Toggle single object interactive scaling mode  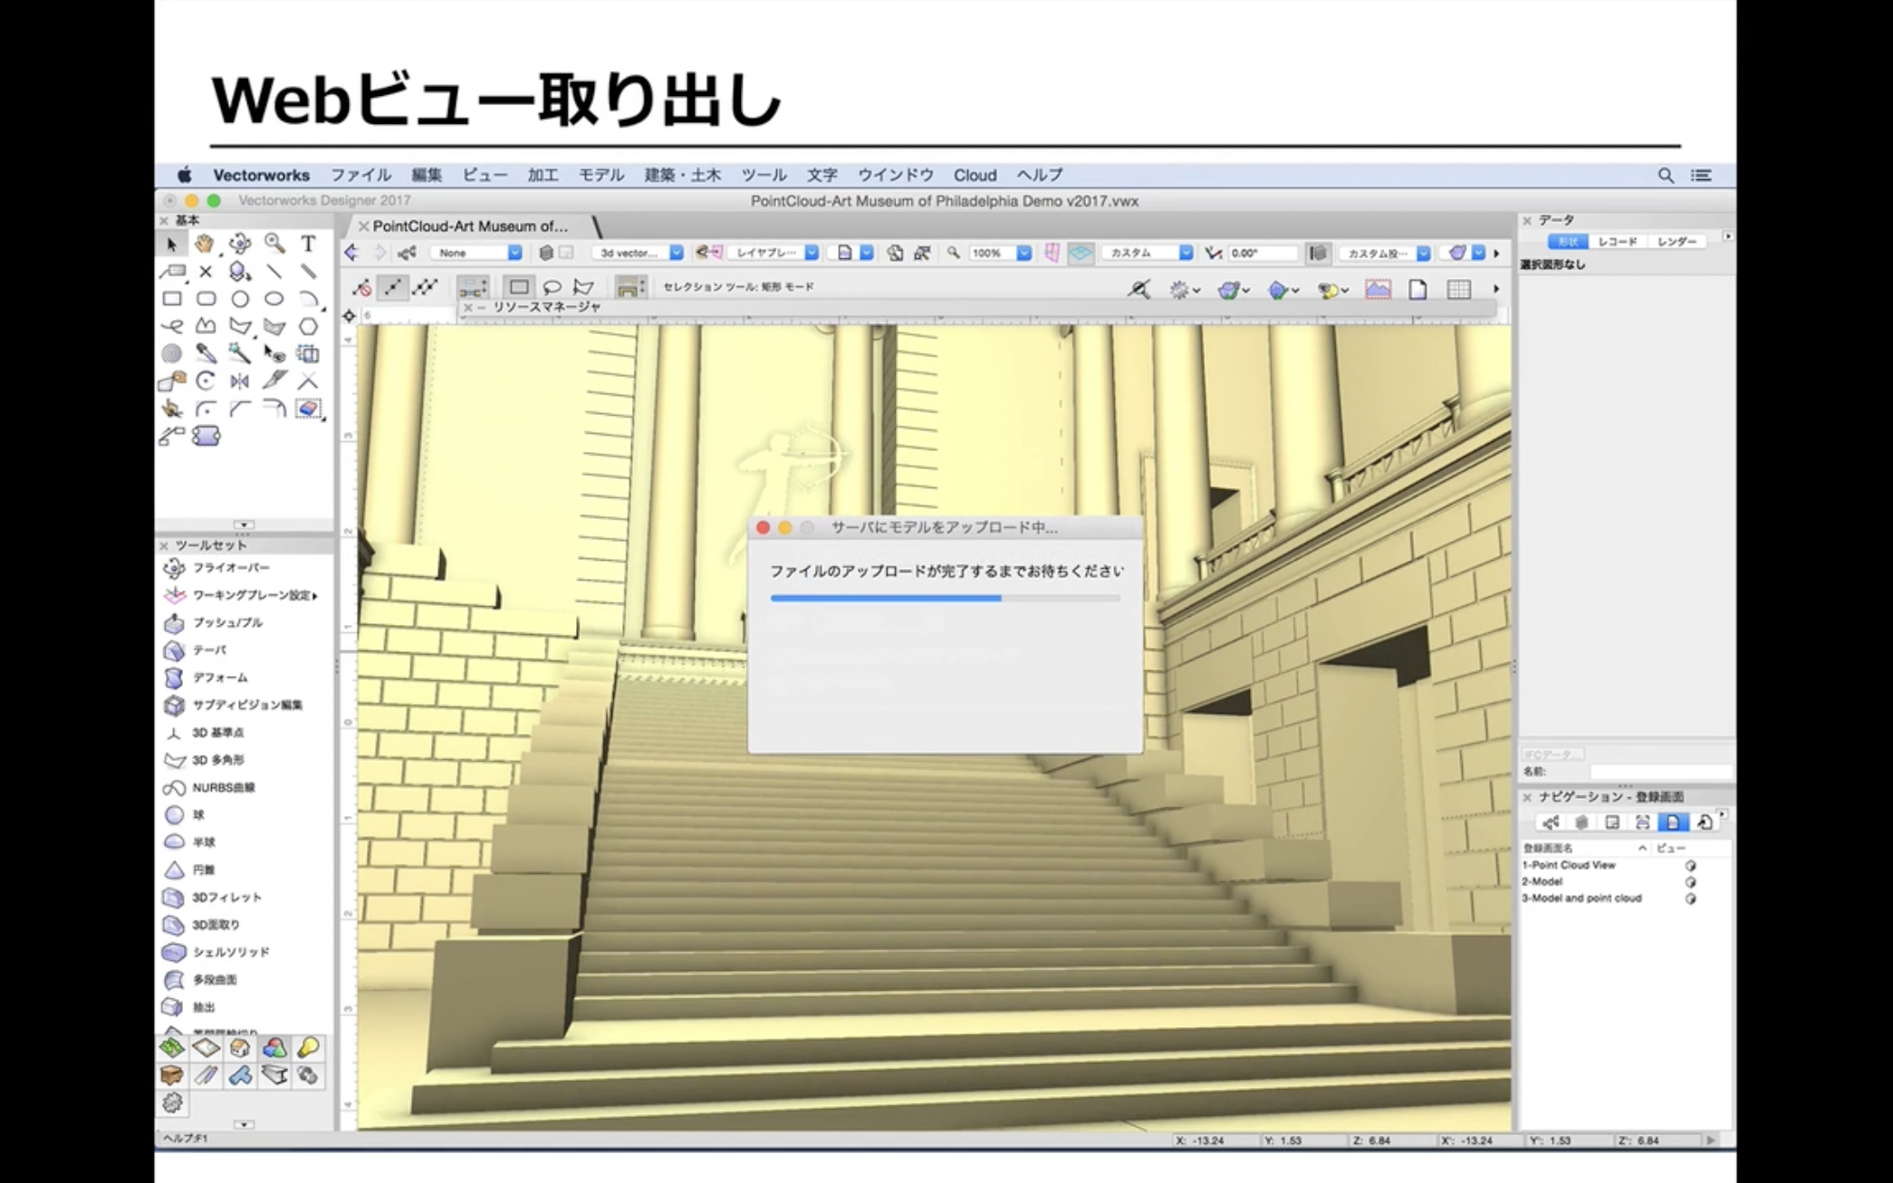(x=393, y=288)
